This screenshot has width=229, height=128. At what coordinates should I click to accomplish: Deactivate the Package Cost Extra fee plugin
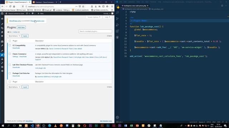(16, 76)
